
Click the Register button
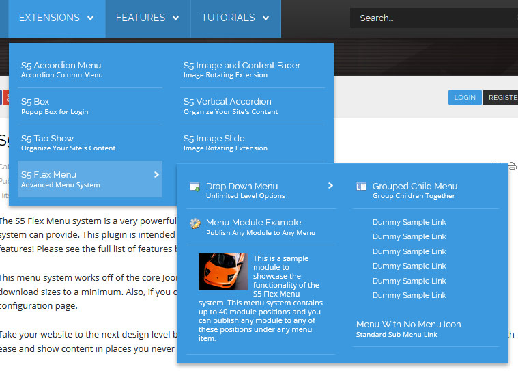coord(500,98)
